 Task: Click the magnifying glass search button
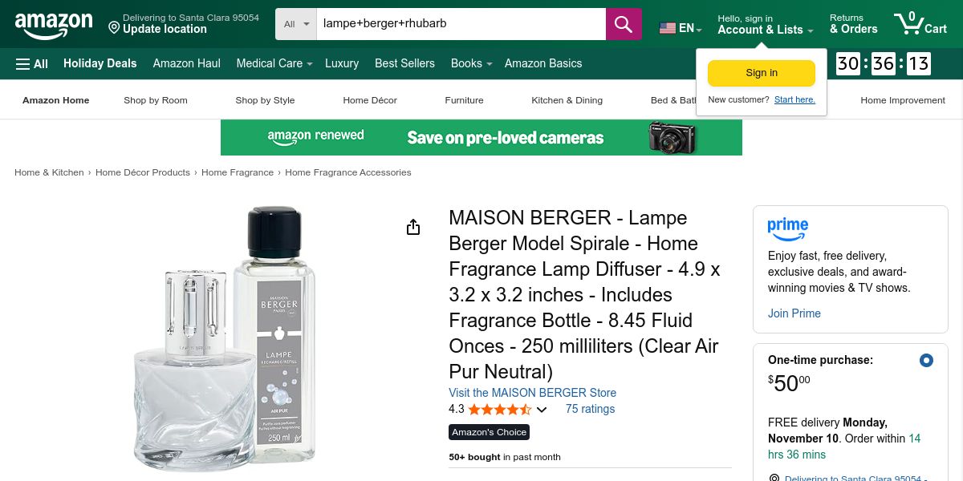624,24
